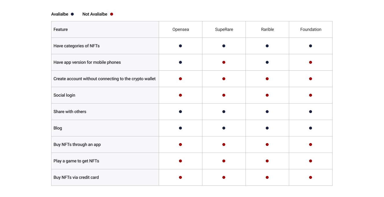Click Rarible's dot in the Social login row
The image size is (384, 197).
(267, 95)
